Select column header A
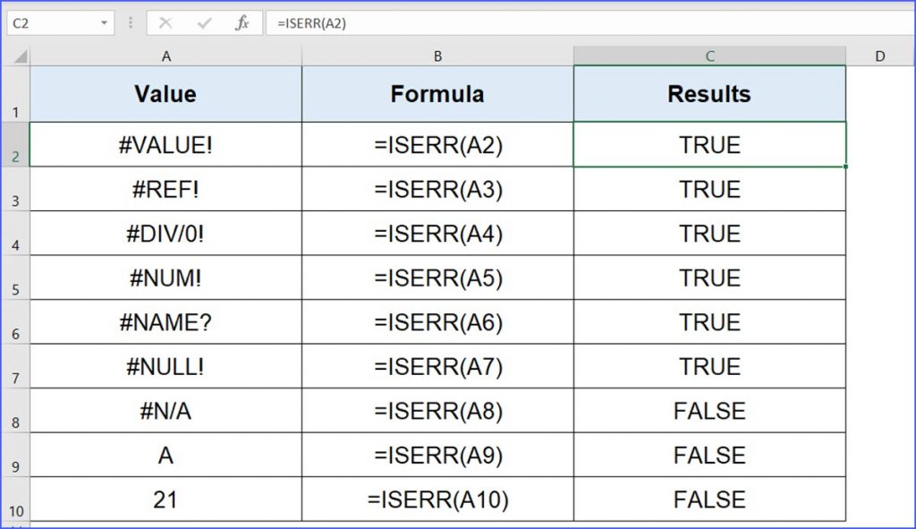916x529 pixels. point(165,55)
